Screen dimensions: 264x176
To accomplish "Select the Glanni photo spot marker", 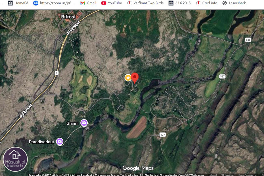I will point(84,123).
